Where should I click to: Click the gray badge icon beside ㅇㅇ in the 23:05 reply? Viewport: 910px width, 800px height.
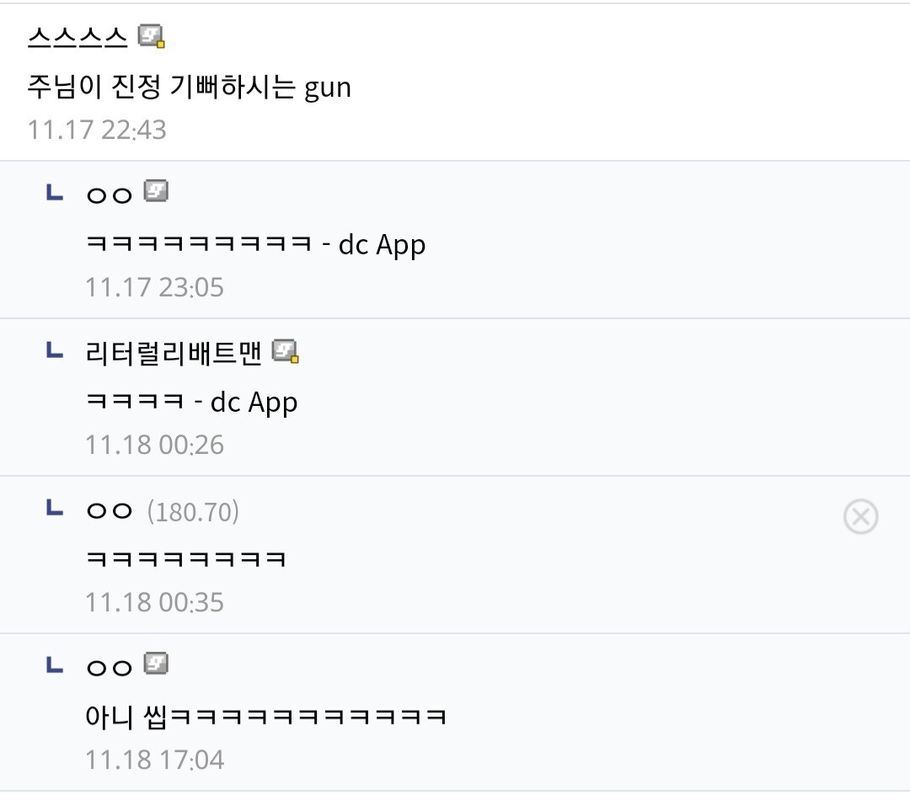tap(156, 192)
